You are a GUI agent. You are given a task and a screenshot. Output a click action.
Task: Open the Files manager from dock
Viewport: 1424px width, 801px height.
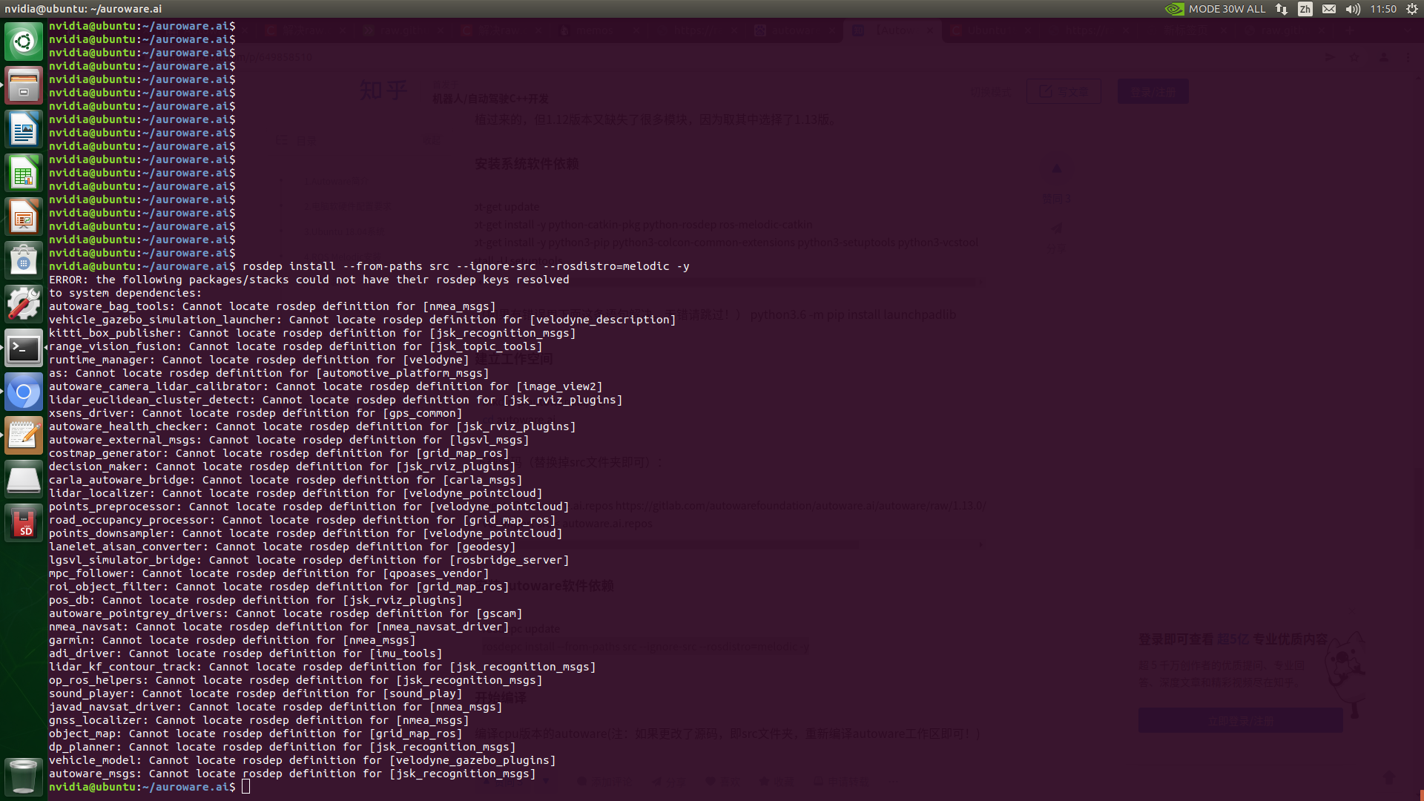(24, 85)
